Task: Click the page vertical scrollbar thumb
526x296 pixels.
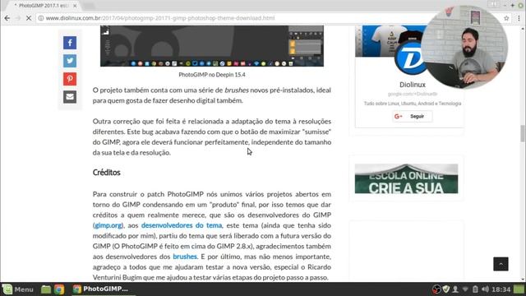Action: pos(523,133)
